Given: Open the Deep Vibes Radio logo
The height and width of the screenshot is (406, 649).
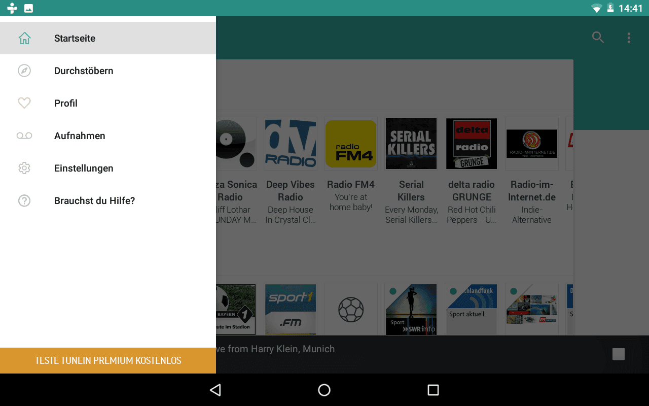Looking at the screenshot, I should [291, 144].
